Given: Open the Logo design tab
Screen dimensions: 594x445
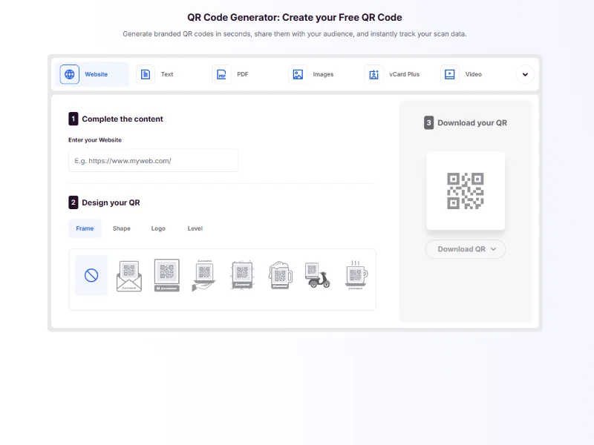Looking at the screenshot, I should tap(158, 228).
